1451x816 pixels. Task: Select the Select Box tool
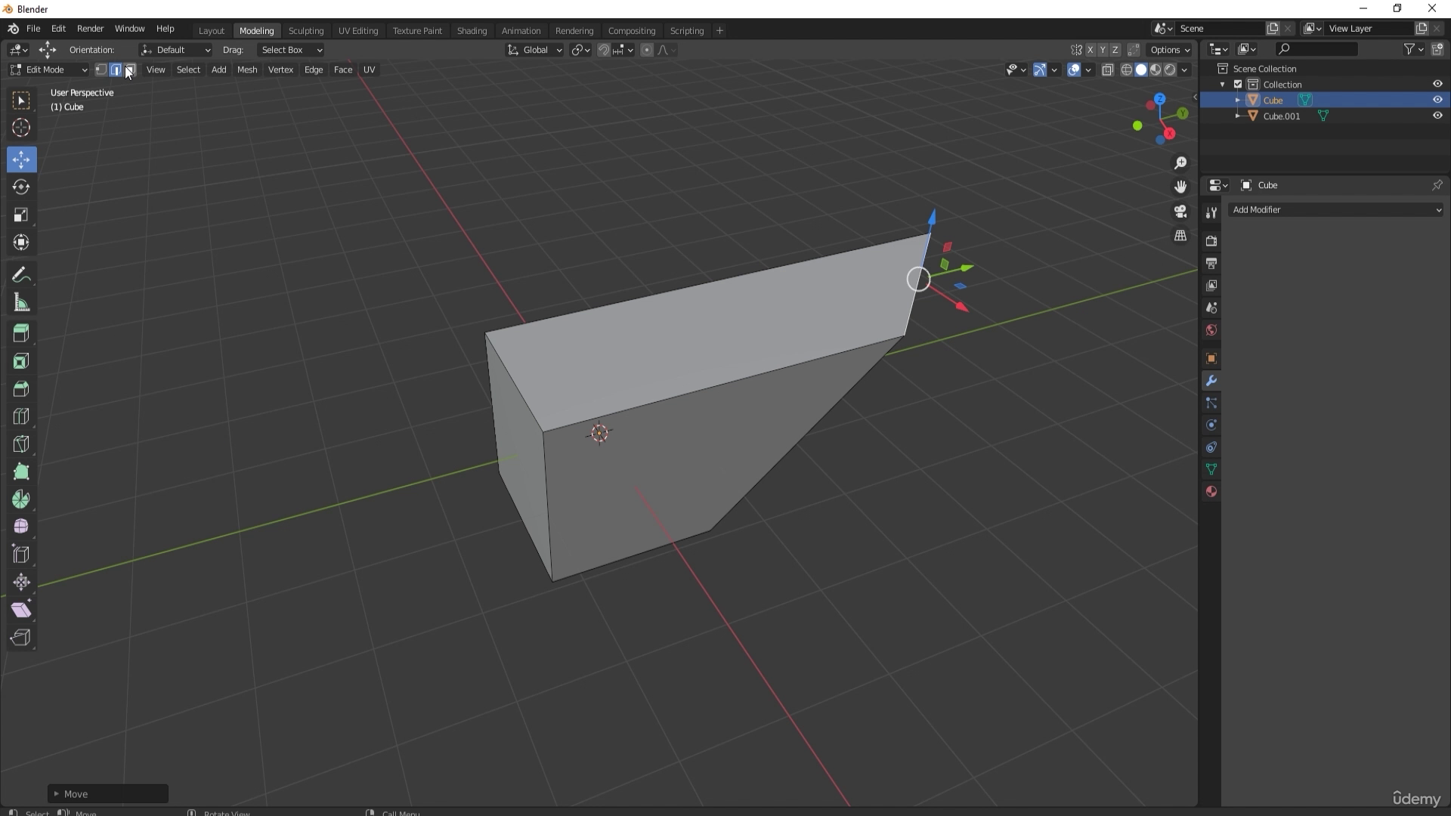21,100
